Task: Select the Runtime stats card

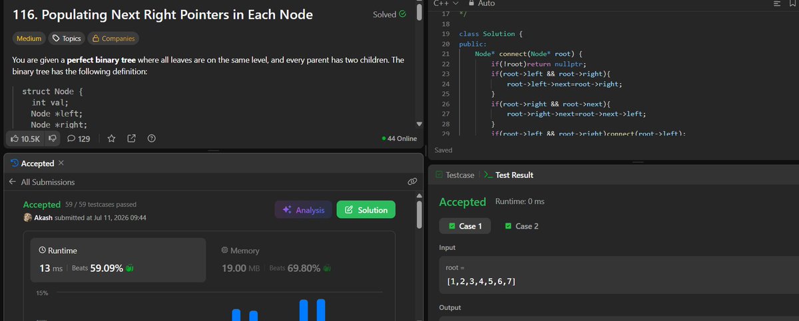Action: point(117,260)
